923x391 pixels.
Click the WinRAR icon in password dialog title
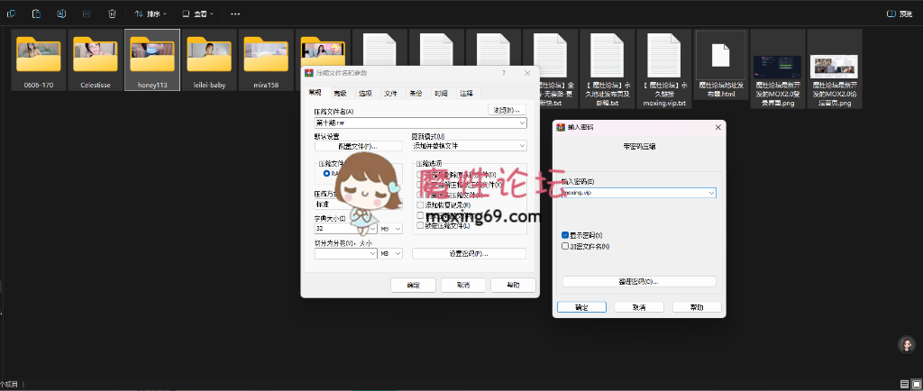561,127
